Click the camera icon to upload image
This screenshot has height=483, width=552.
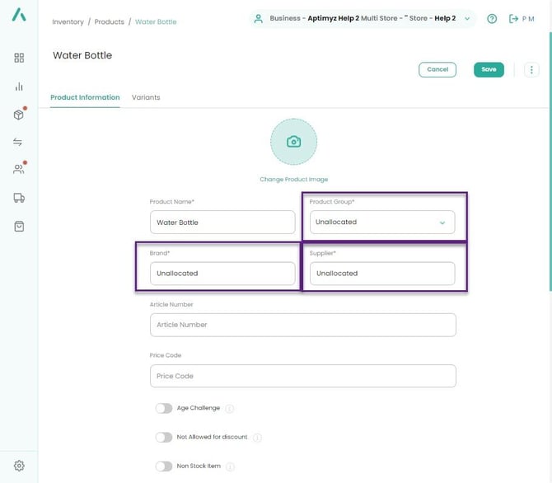[x=293, y=142]
